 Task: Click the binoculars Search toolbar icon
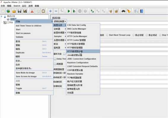pyautogui.click(x=124, y=11)
